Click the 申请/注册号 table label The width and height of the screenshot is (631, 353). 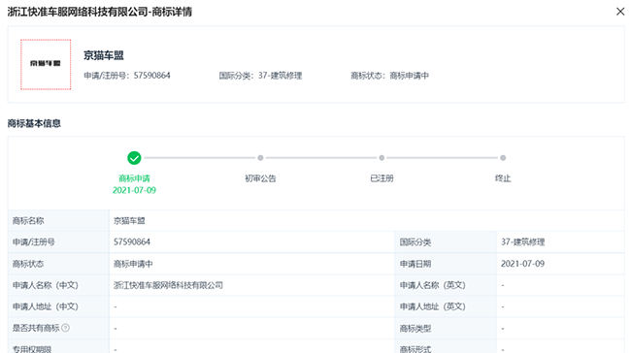[x=33, y=242]
